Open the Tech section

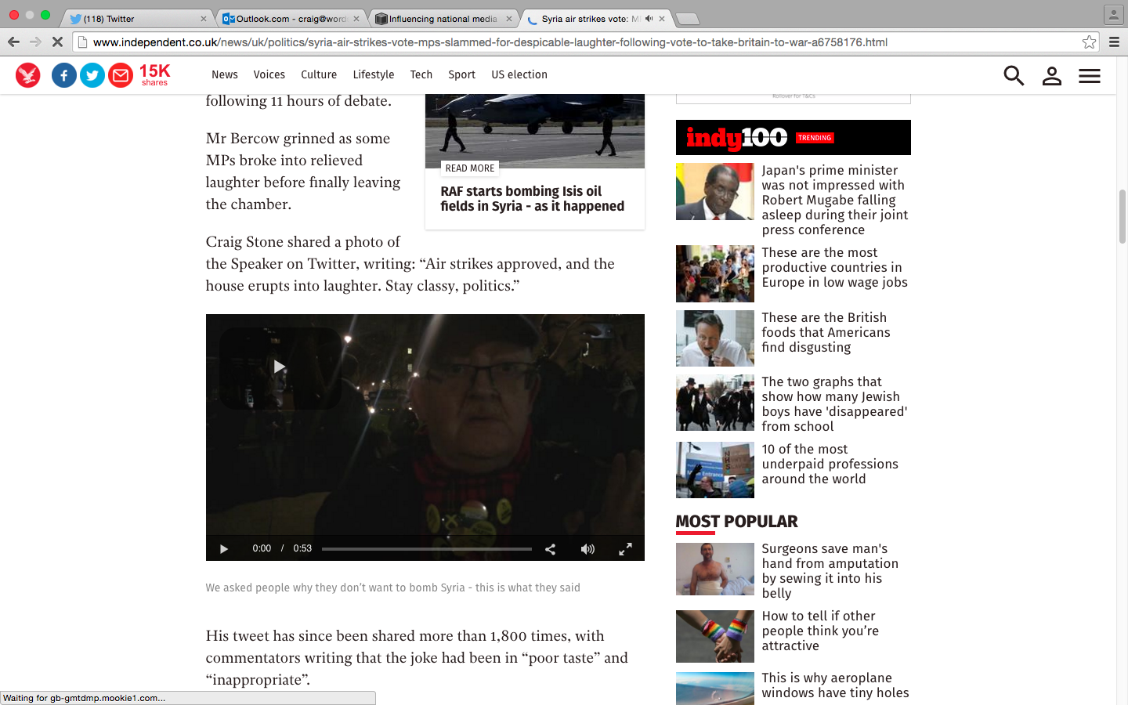click(421, 75)
